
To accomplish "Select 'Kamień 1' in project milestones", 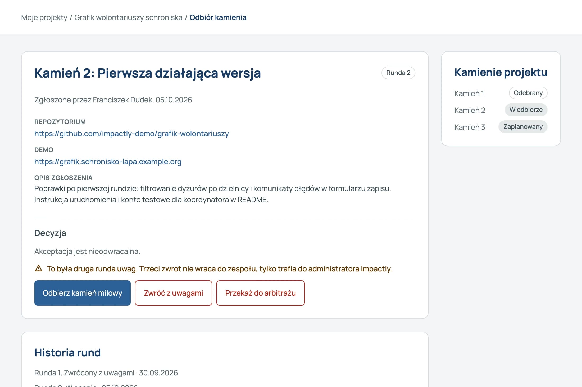I will pyautogui.click(x=469, y=93).
